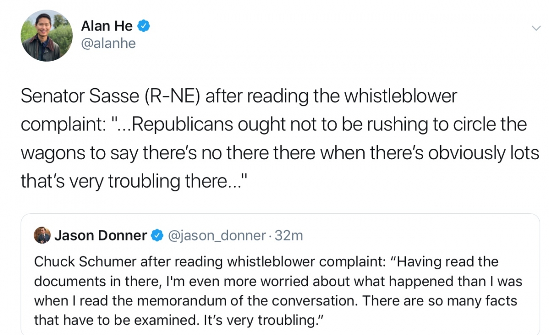Viewport: 549px width, 335px height.
Task: Click the verified badge beside Jason Donner
Action: tap(157, 236)
